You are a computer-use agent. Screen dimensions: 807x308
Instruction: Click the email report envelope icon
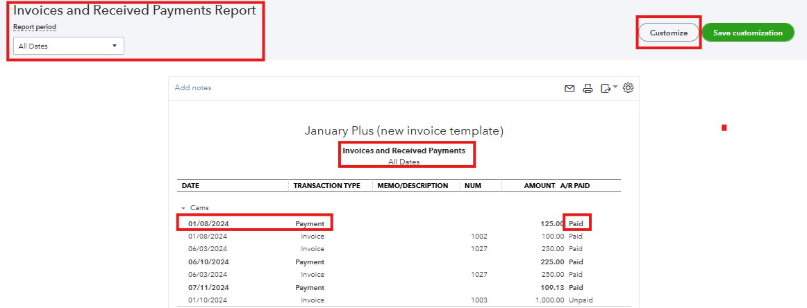569,88
